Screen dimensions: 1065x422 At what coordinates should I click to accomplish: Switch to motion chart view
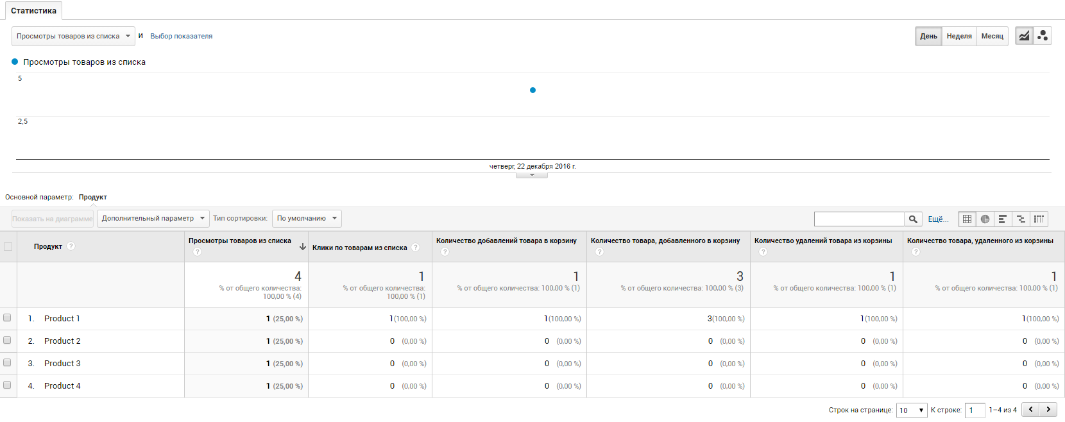[1043, 36]
